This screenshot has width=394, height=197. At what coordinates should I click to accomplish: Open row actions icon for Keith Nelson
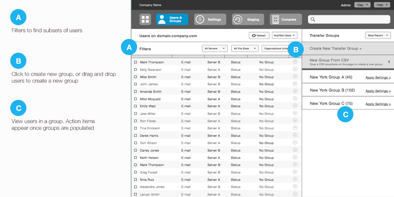click(x=295, y=157)
